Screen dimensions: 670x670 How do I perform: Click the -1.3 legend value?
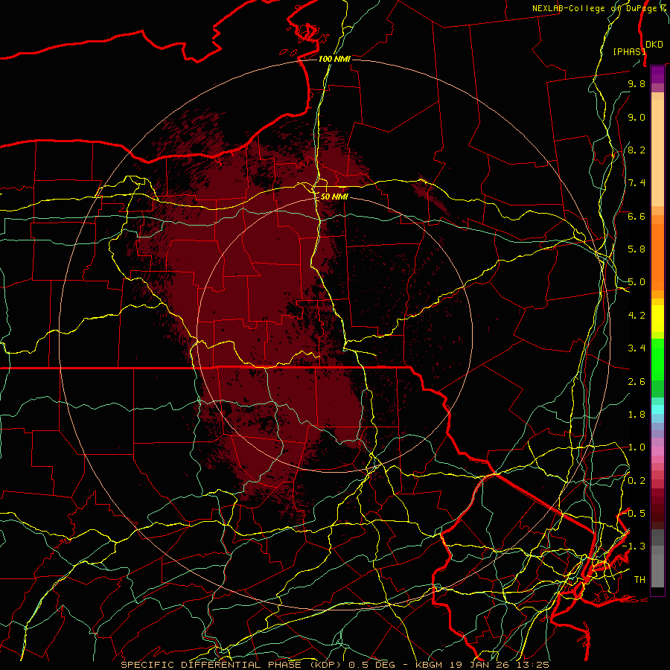click(634, 546)
